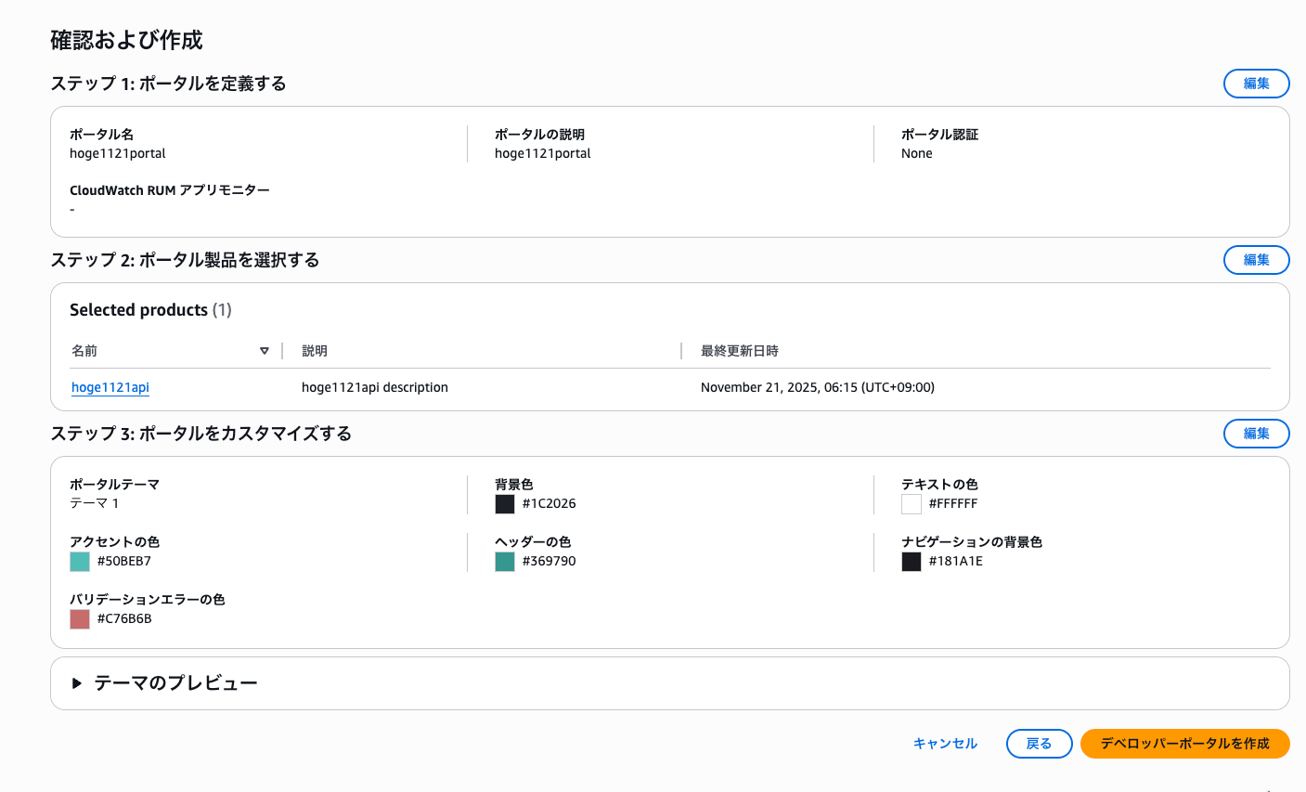
Task: Sort products by the 名前 column arrow
Action: coord(265,351)
